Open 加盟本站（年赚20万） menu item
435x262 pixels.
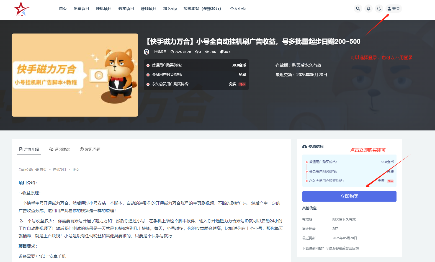(x=203, y=9)
